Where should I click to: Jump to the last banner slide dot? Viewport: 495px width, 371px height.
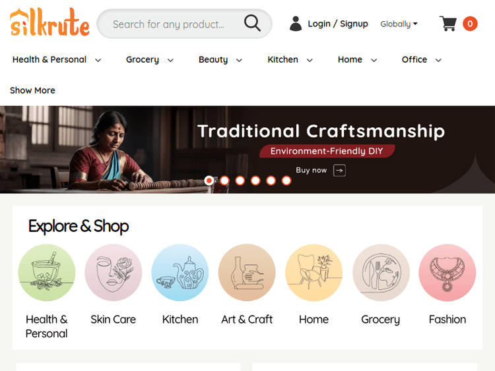click(x=286, y=181)
